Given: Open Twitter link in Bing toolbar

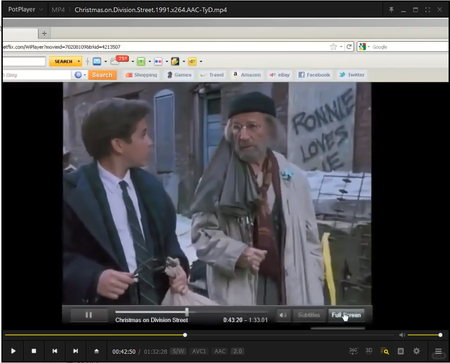Looking at the screenshot, I should (352, 75).
